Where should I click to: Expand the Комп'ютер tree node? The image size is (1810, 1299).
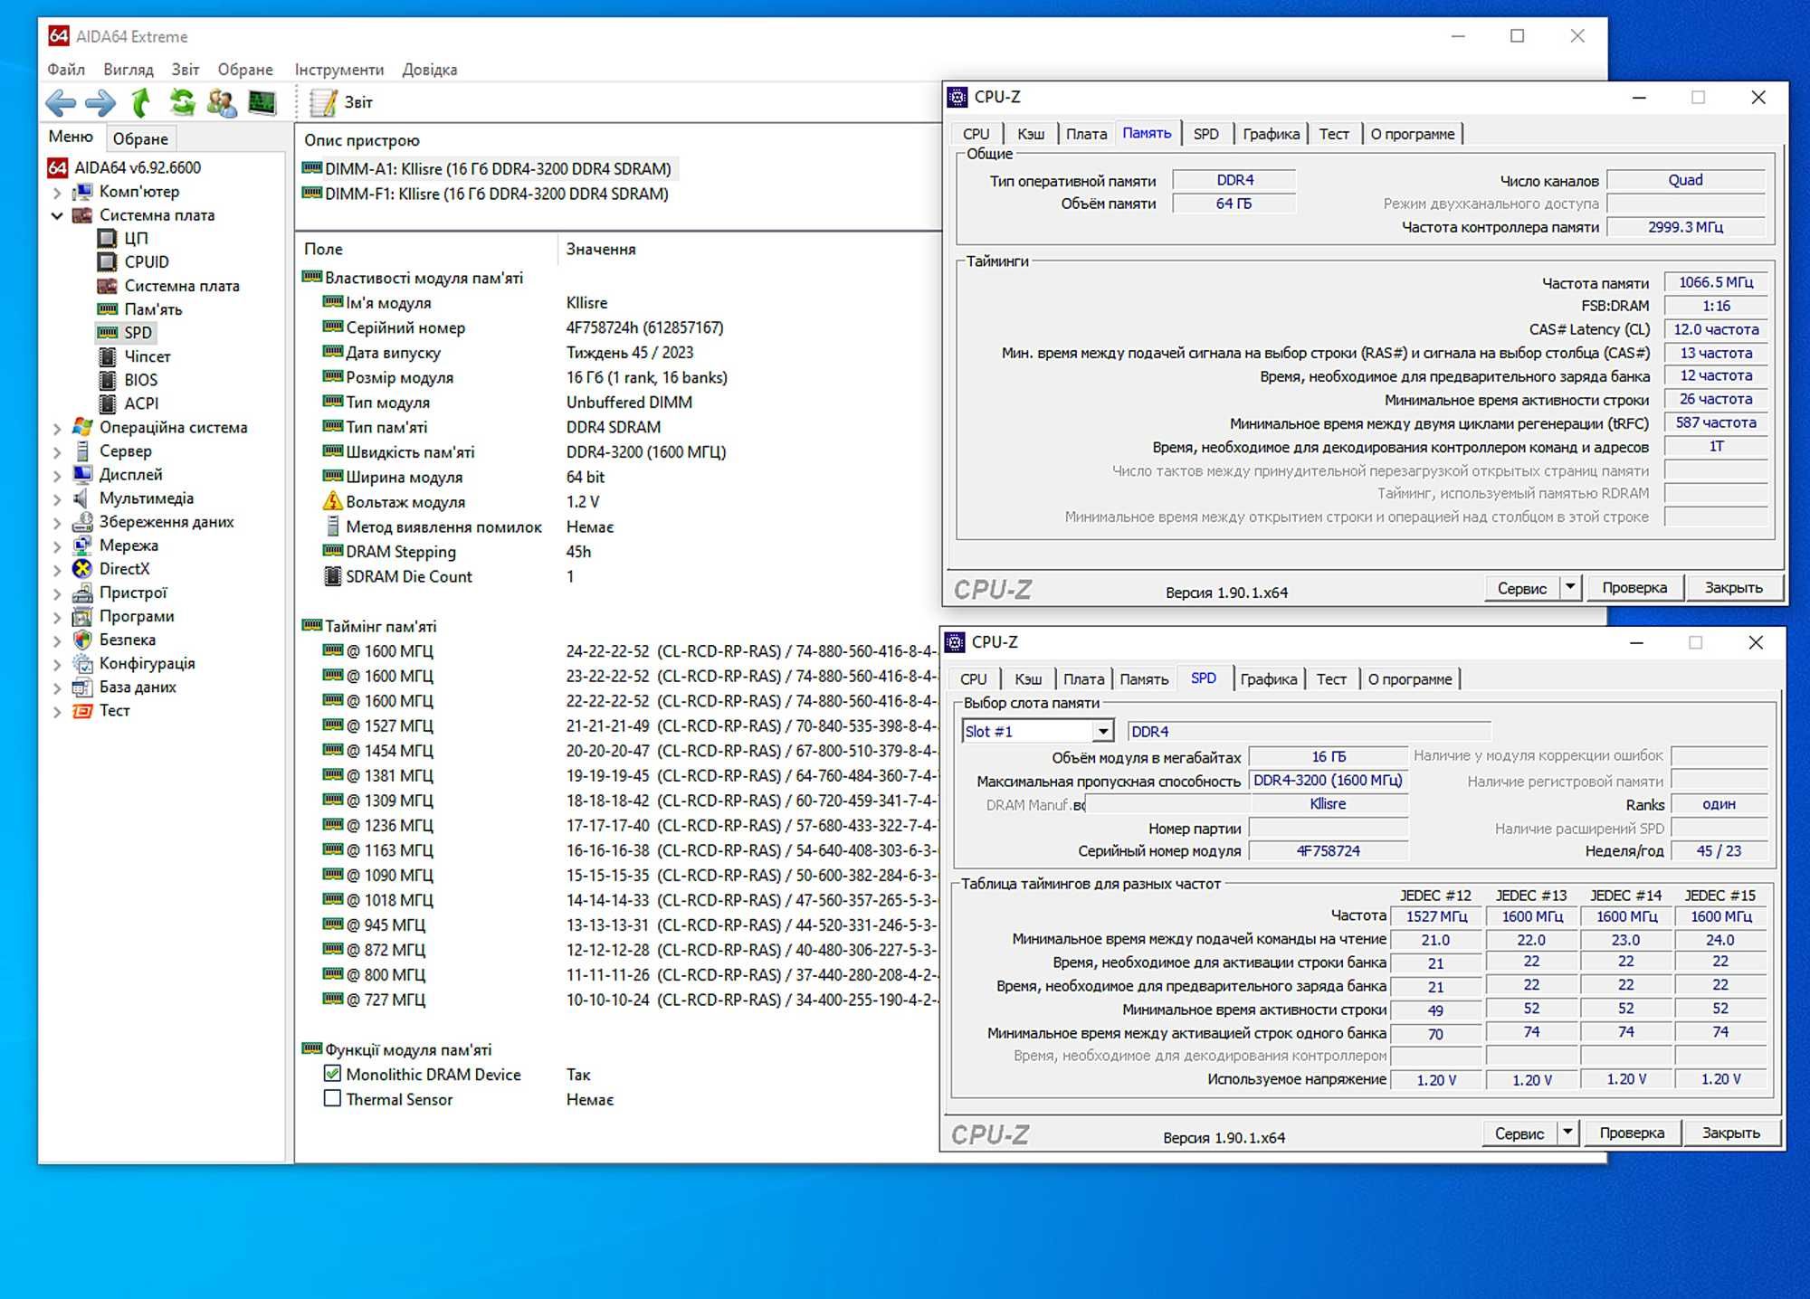[57, 192]
